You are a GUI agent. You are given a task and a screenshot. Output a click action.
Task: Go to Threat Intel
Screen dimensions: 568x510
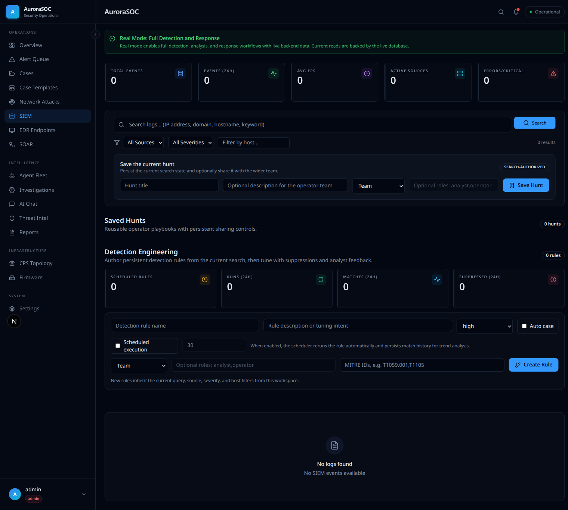[x=47, y=218]
